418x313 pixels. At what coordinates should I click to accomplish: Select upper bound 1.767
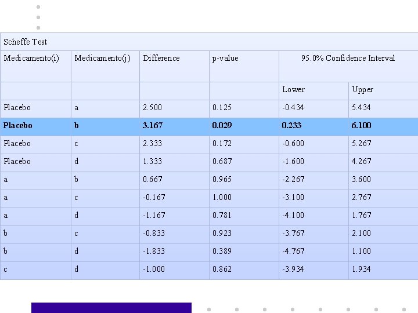pyautogui.click(x=362, y=215)
